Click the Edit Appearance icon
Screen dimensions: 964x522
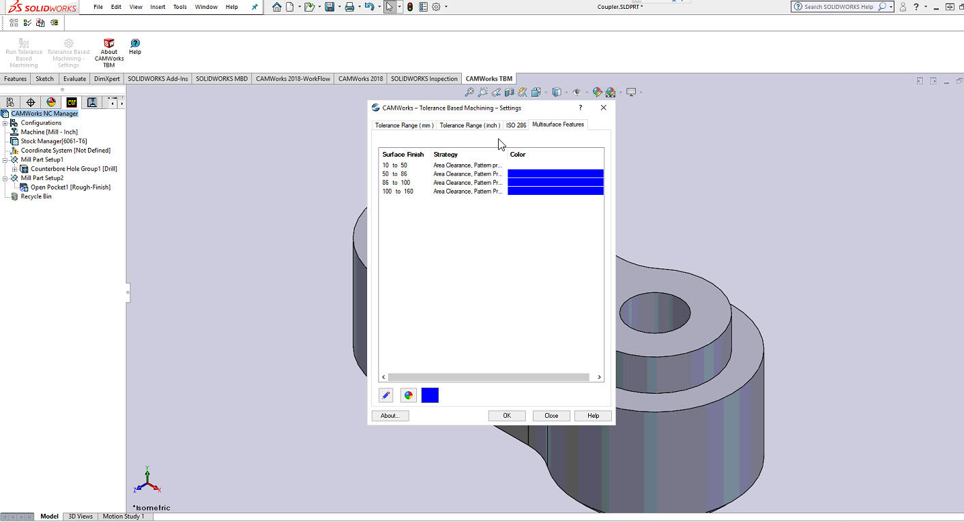pos(597,92)
